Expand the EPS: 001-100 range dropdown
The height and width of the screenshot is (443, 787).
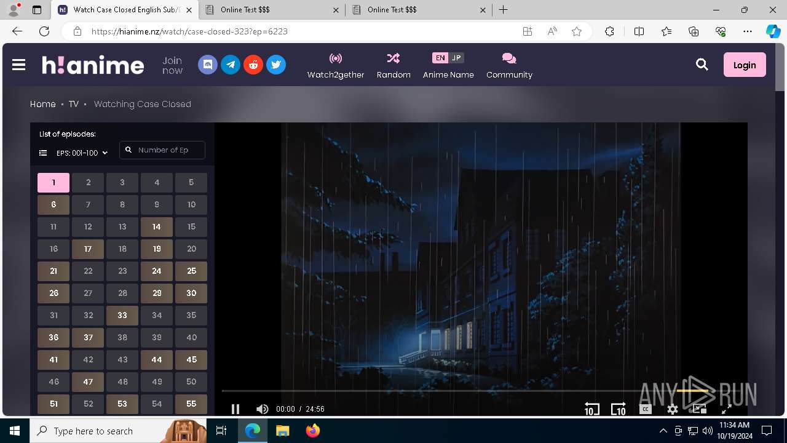click(82, 153)
